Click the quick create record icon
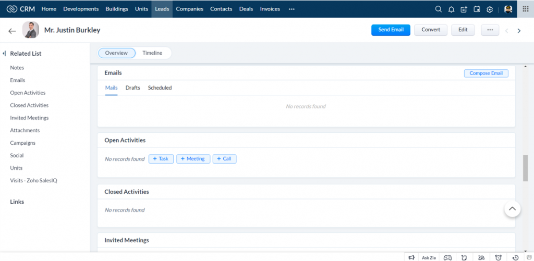This screenshot has width=534, height=261. click(464, 9)
